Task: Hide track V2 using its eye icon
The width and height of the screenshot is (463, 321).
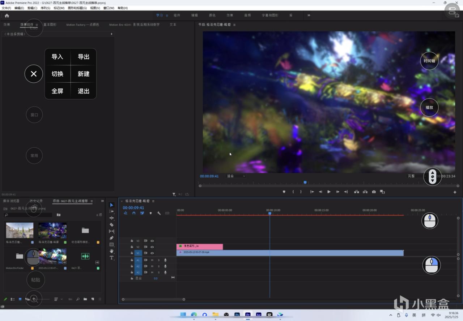Action: (152, 247)
